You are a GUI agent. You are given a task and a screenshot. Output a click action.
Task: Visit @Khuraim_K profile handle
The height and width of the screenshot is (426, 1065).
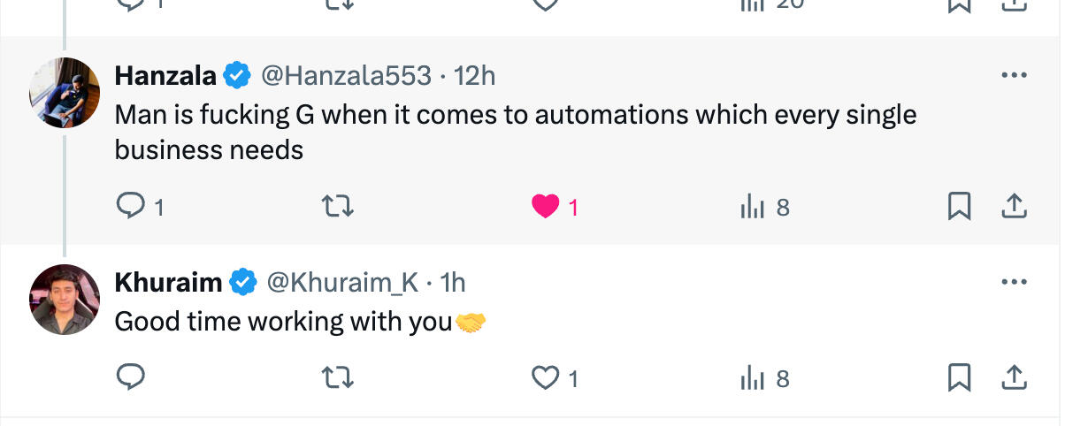point(342,283)
